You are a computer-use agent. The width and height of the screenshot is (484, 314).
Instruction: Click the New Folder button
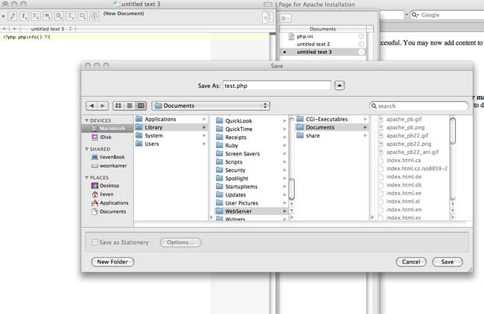112,262
